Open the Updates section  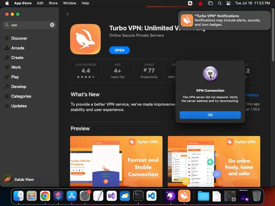[x=19, y=106]
